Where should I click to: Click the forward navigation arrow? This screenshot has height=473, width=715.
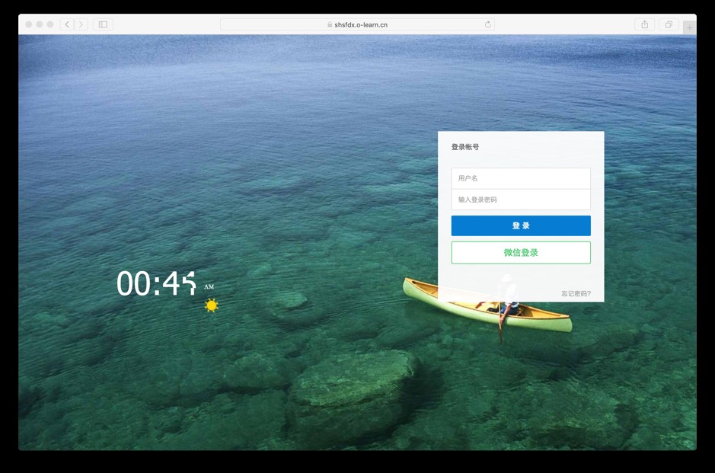pyautogui.click(x=81, y=24)
